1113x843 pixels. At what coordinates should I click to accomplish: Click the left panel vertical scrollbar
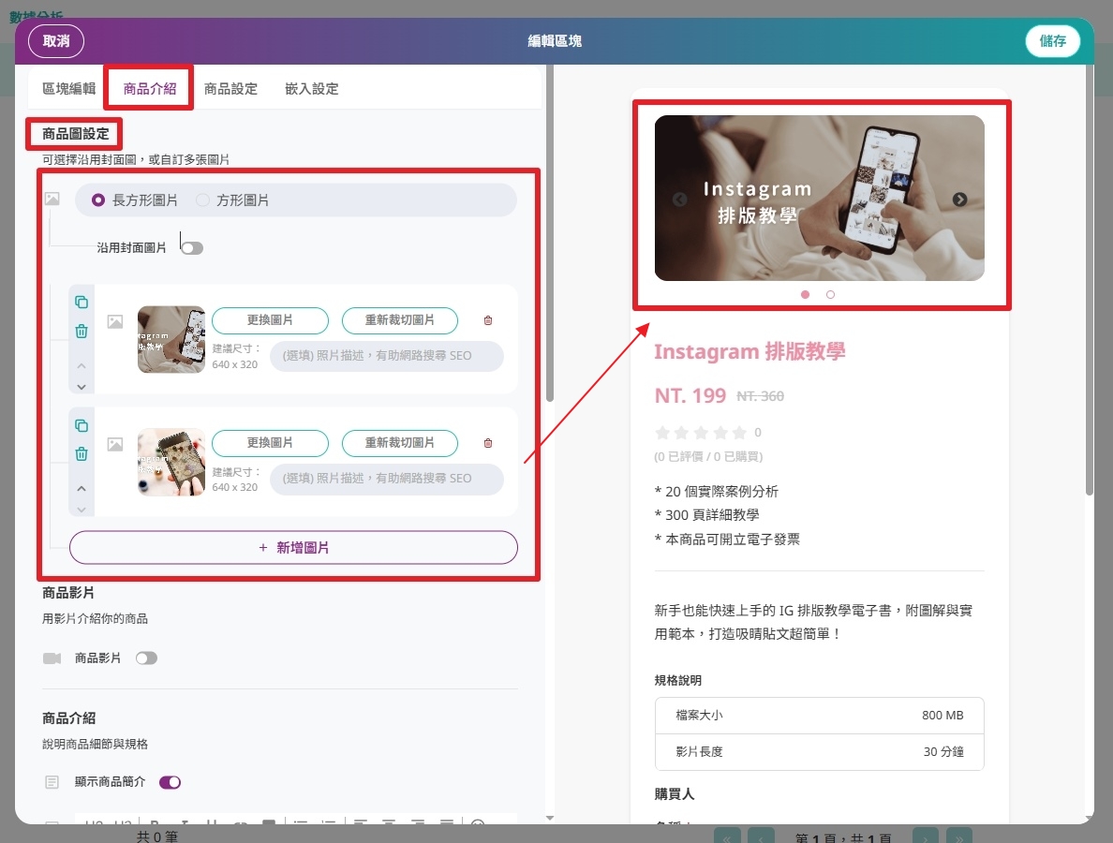coord(549,234)
